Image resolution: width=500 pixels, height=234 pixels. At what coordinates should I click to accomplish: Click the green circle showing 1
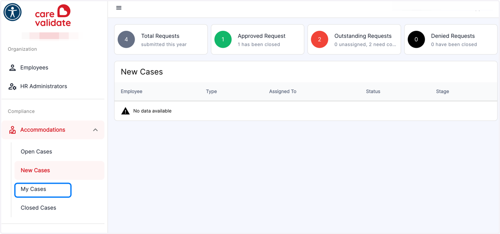(x=223, y=39)
